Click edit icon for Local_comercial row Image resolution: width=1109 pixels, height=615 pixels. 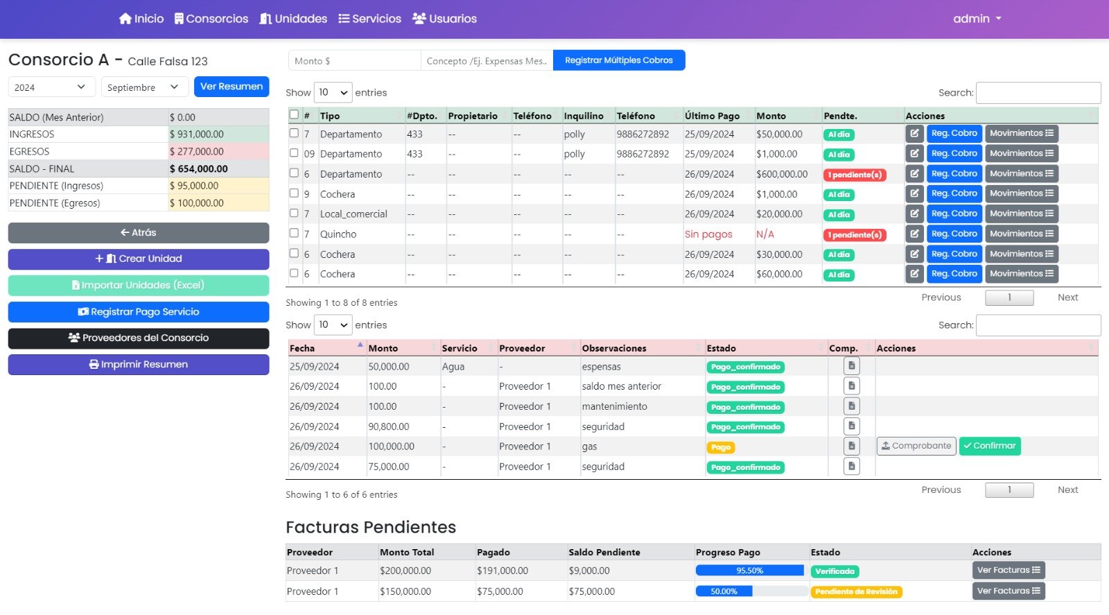914,214
